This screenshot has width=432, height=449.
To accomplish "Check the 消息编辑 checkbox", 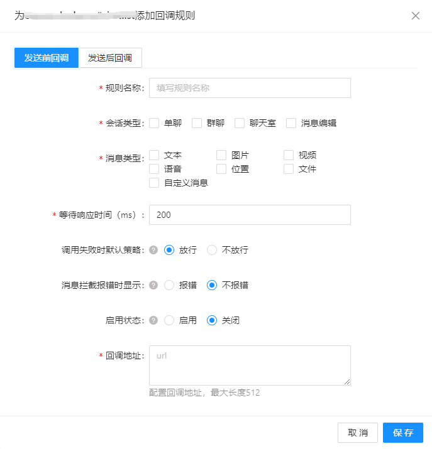I will click(291, 123).
